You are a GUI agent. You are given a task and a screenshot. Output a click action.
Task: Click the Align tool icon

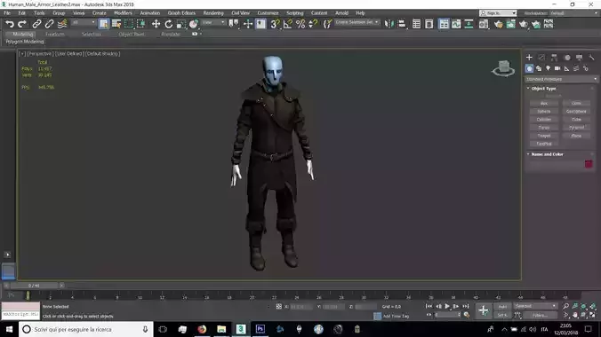[x=402, y=24]
